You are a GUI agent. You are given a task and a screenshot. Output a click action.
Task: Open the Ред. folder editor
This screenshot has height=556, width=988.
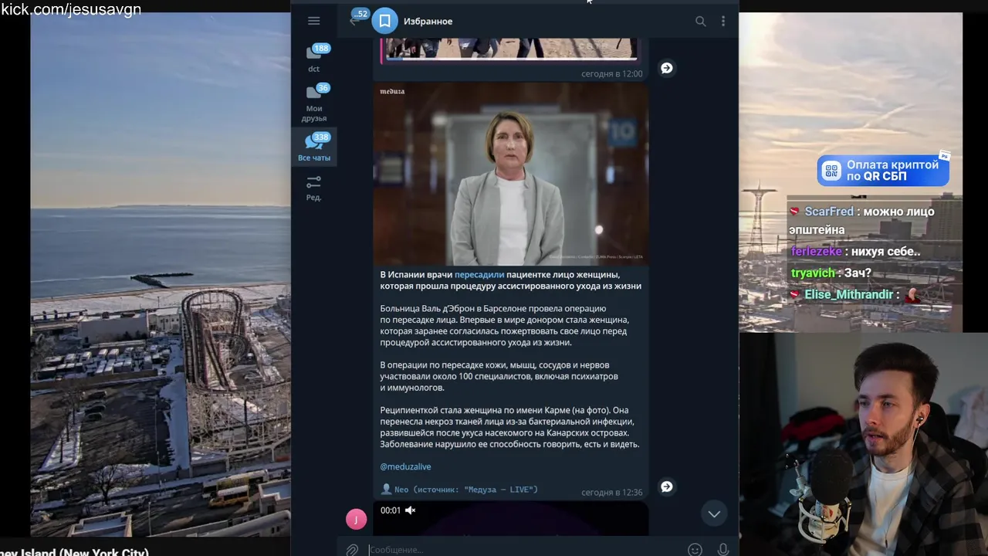314,188
